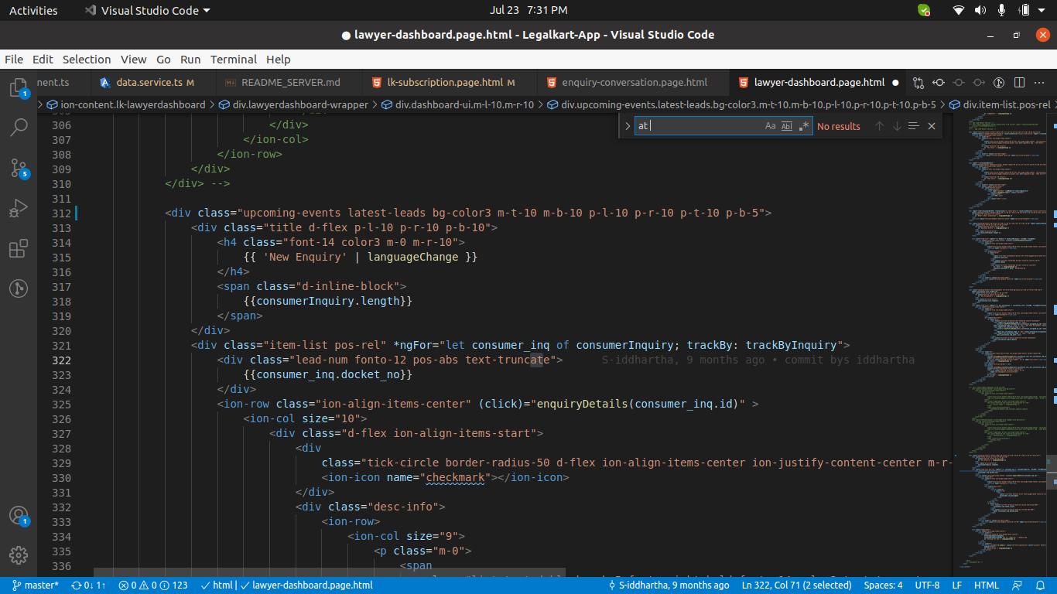Enable Use Regular Expression in find
This screenshot has width=1057, height=594.
[804, 126]
